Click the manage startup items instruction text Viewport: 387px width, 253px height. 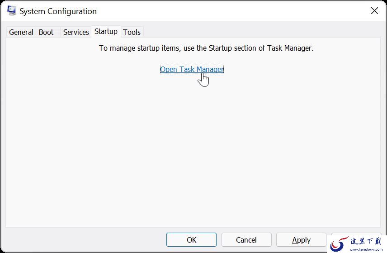(206, 48)
